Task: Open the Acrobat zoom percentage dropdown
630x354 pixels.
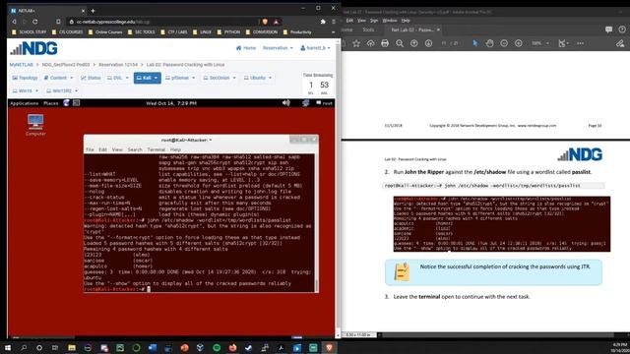Action: pyautogui.click(x=540, y=43)
